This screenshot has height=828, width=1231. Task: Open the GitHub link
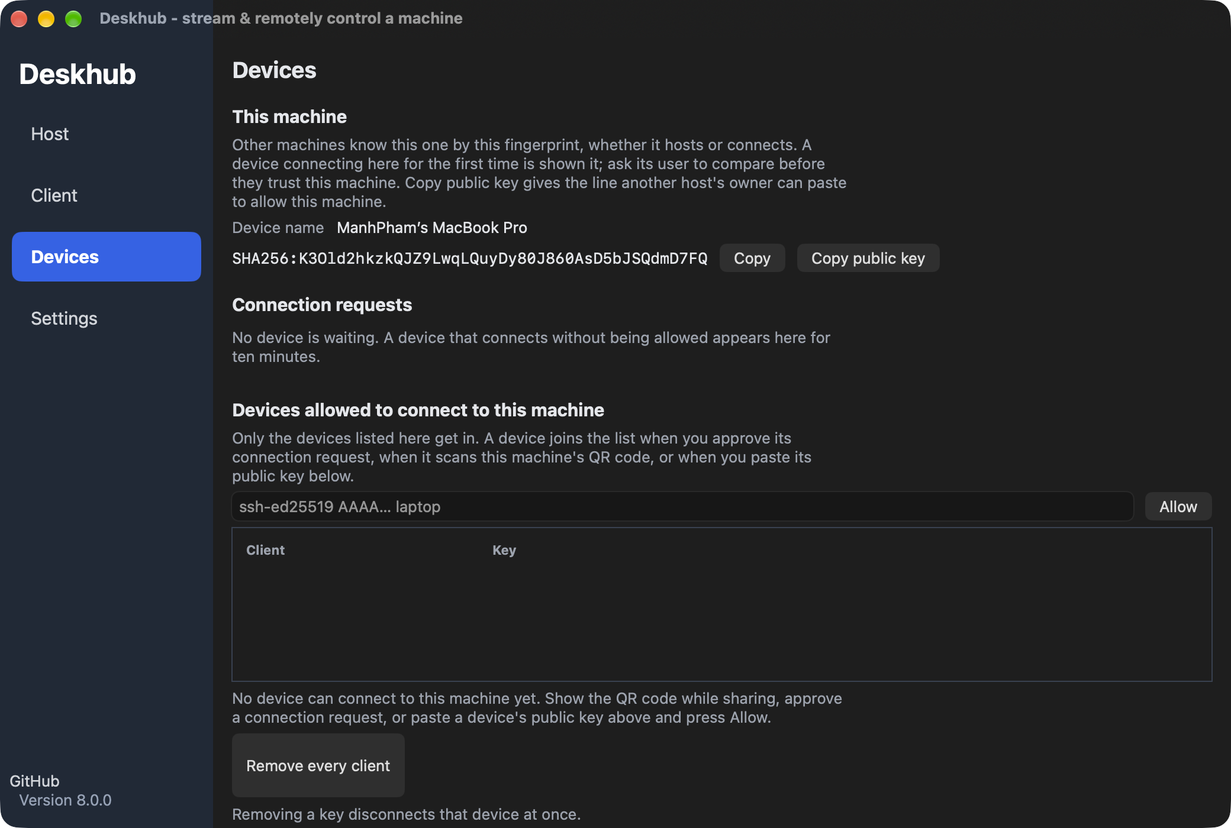(x=34, y=781)
